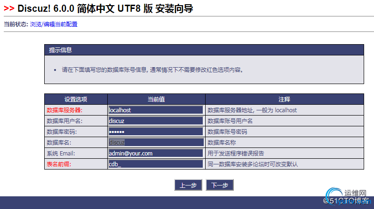Click the 浏览/编辑当前配置 status link
374x209 pixels.
point(54,24)
